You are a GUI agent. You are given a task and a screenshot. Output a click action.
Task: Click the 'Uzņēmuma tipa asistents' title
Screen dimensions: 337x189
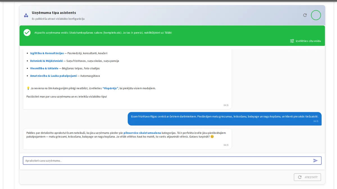pyautogui.click(x=54, y=13)
